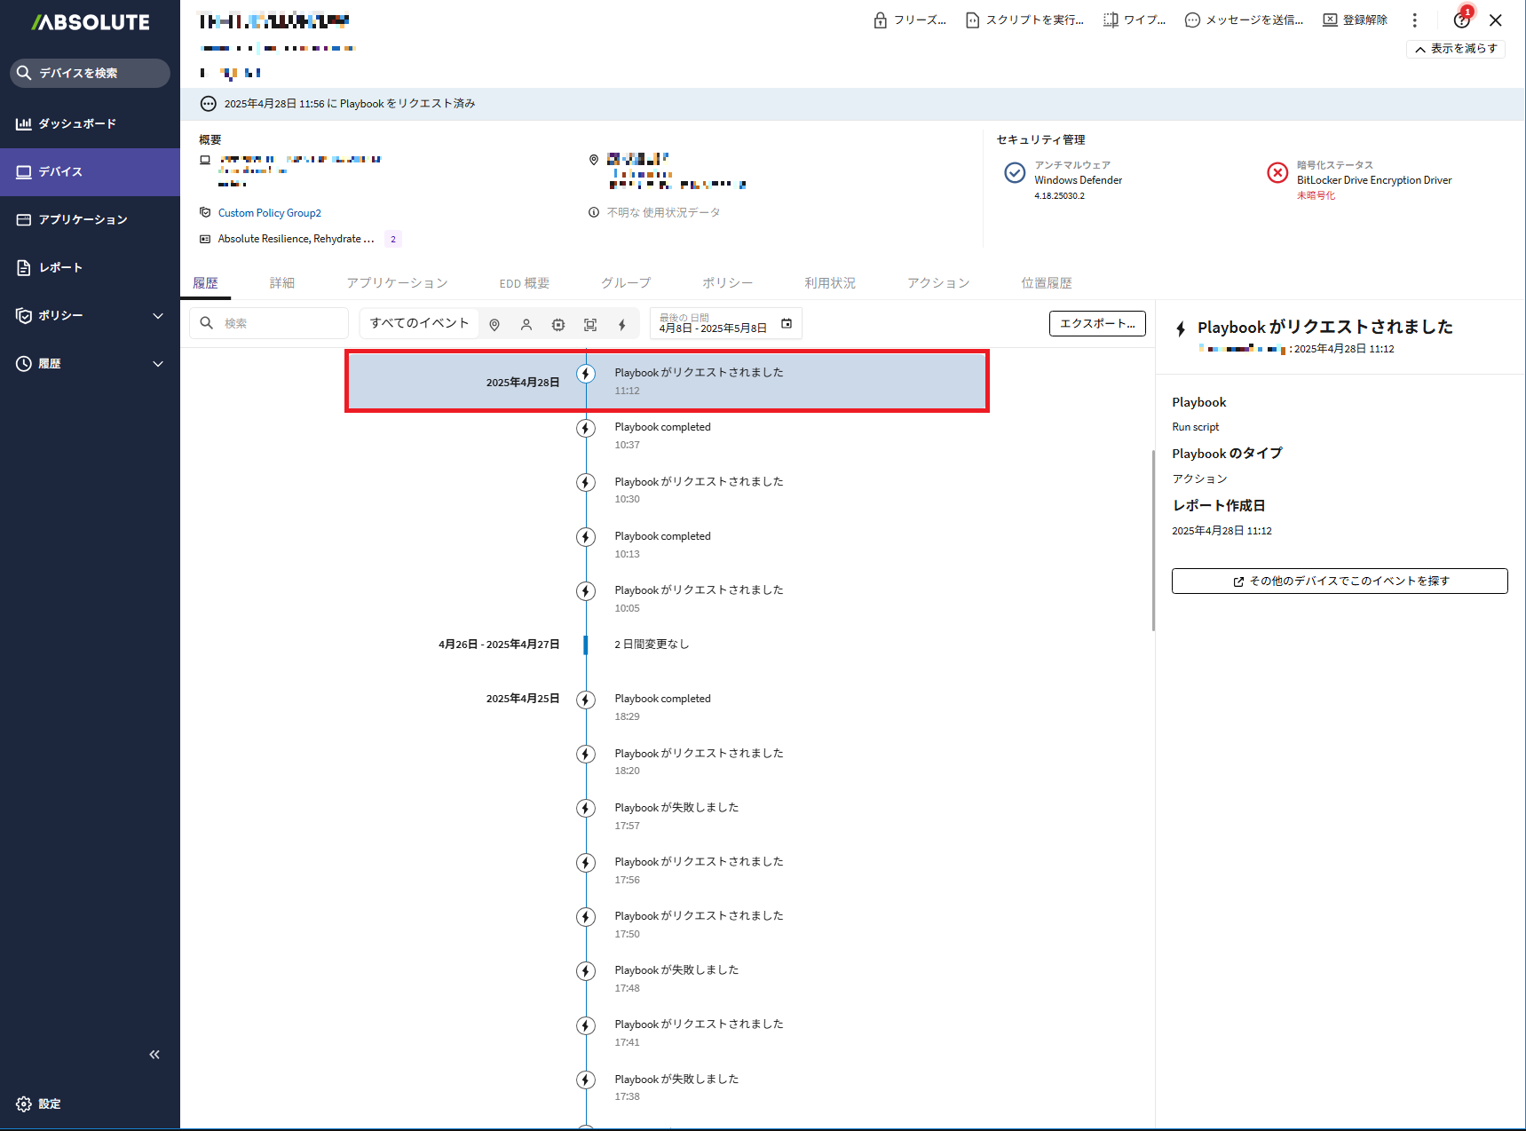This screenshot has height=1131, width=1526.
Task: Open the 位置履歴 tab
Action: (x=1046, y=283)
